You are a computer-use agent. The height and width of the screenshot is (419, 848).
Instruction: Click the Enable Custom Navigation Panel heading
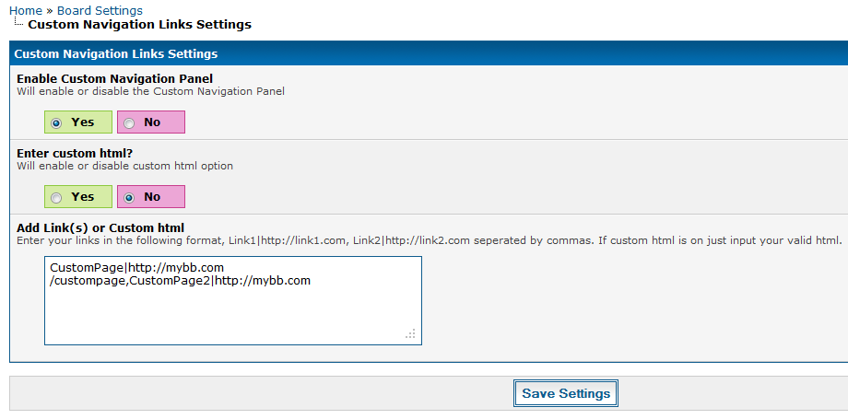tap(114, 79)
